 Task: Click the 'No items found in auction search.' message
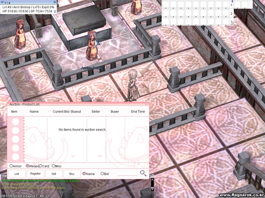click(83, 129)
